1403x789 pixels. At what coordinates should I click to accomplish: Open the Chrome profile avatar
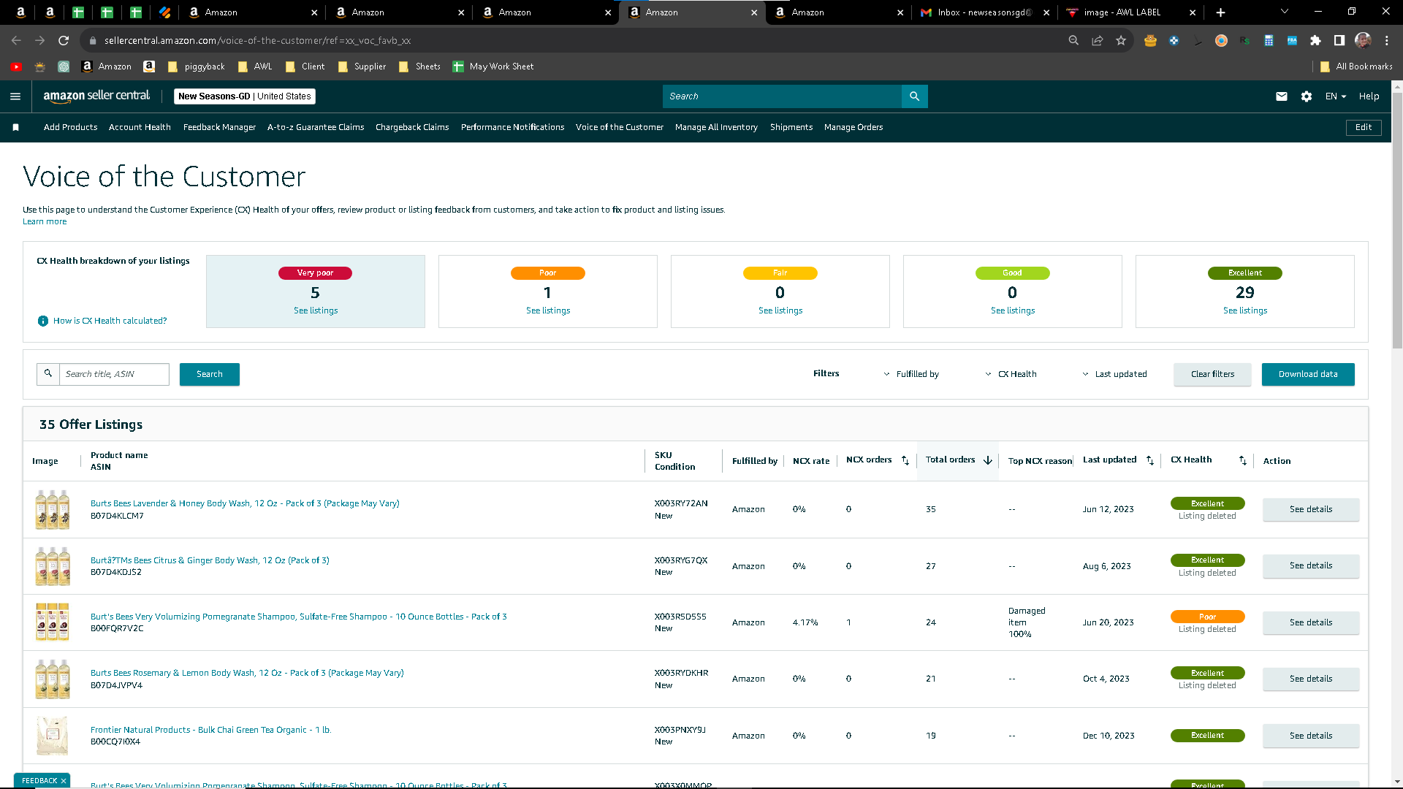(x=1363, y=41)
